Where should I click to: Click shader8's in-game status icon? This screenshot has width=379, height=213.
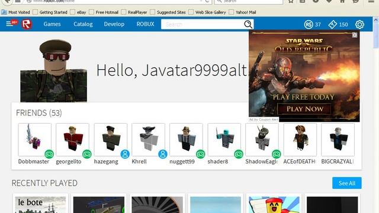[x=239, y=154]
